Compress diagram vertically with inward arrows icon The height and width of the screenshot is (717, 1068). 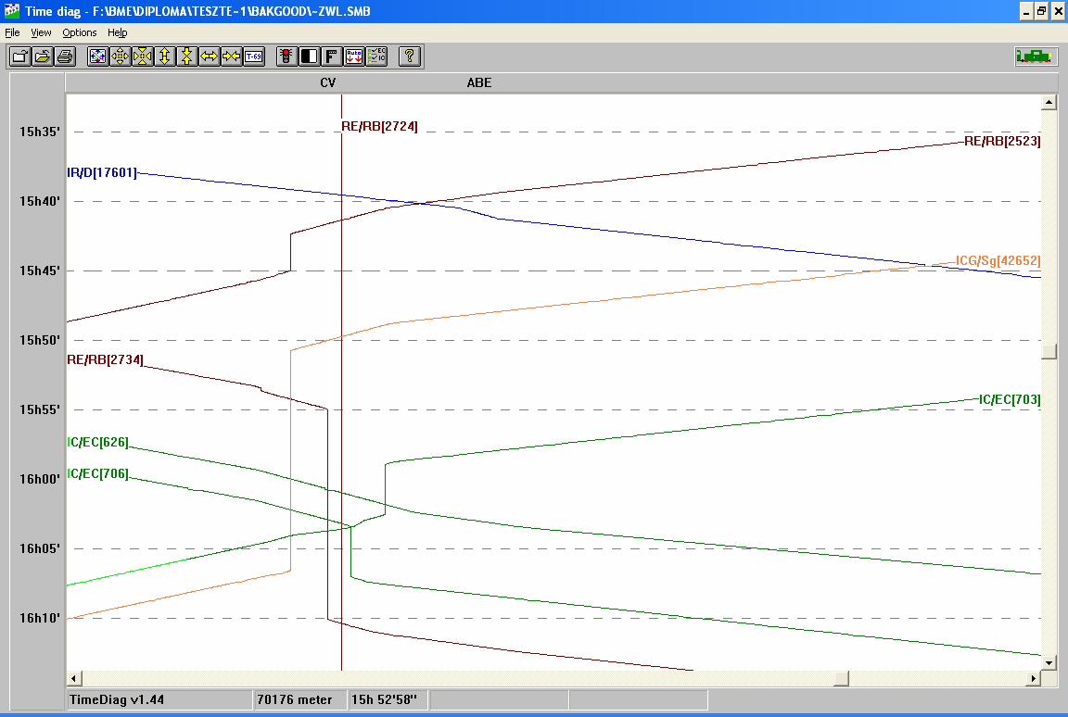(186, 57)
